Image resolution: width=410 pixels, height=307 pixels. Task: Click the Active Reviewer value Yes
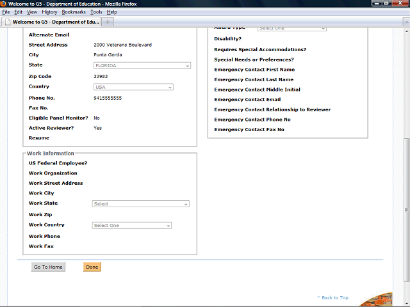[x=97, y=128]
